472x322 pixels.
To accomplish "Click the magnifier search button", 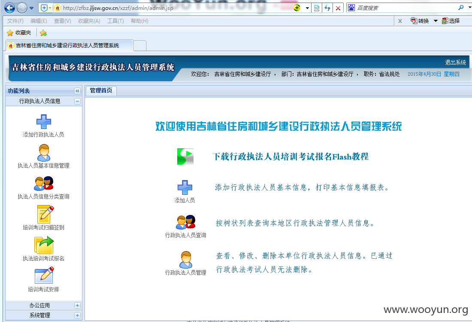I will point(461,8).
